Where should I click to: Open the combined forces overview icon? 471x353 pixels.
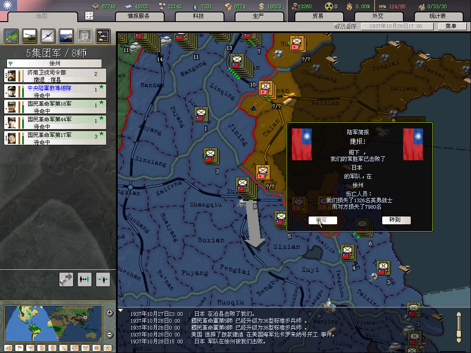103,36
